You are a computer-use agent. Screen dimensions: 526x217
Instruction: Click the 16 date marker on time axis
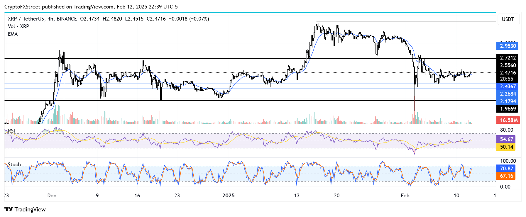[137, 196]
